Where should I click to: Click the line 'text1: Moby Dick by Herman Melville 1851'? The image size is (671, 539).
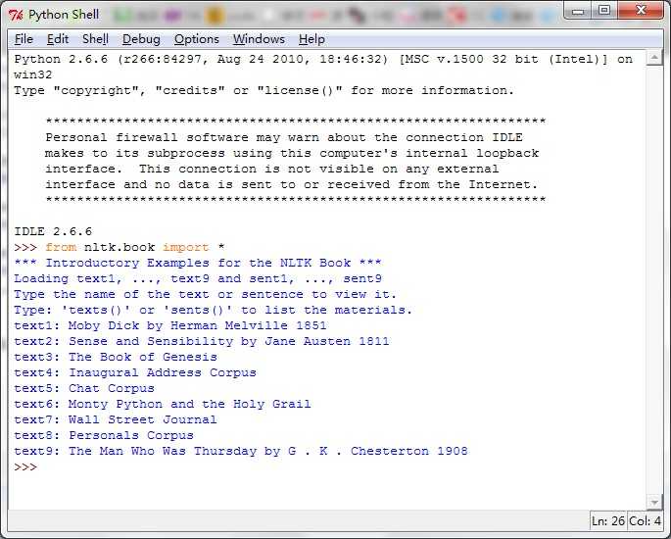(x=170, y=325)
